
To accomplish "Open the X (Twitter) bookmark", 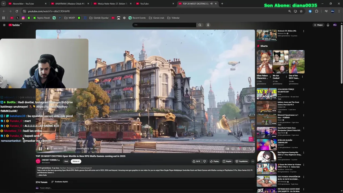I will [17, 18].
